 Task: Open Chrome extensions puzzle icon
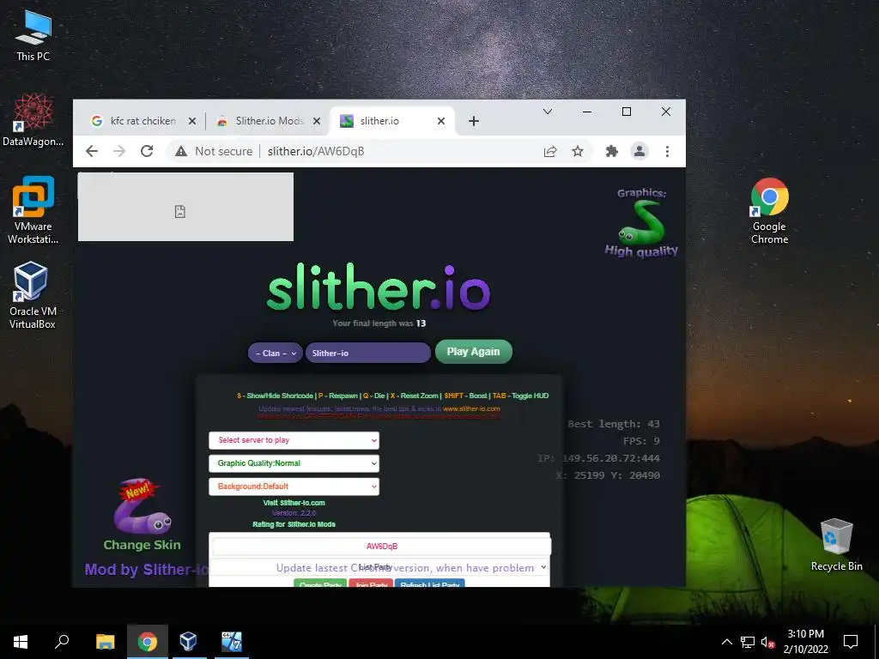(x=611, y=151)
